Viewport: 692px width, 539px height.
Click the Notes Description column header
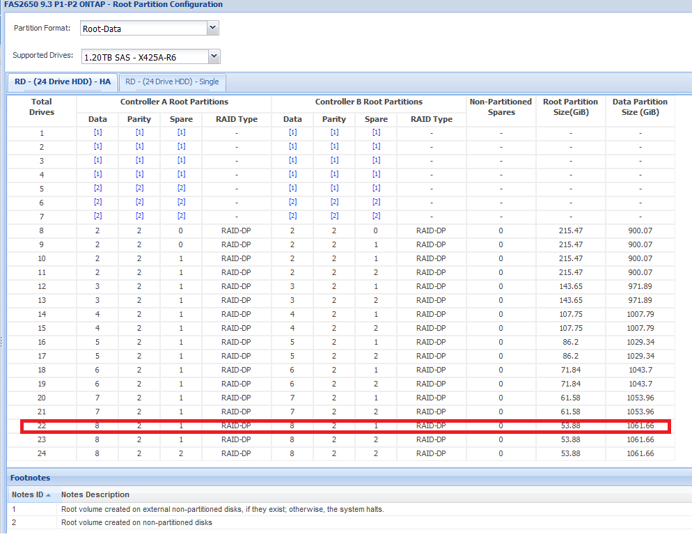[x=95, y=494]
